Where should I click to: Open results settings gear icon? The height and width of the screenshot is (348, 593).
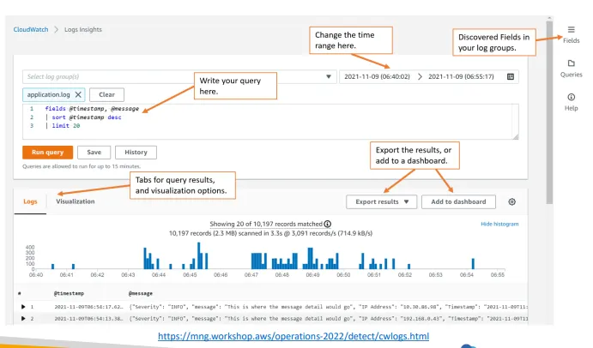point(511,201)
